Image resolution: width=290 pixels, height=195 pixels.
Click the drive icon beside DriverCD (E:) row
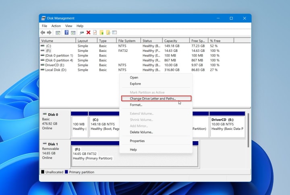pyautogui.click(x=43, y=65)
